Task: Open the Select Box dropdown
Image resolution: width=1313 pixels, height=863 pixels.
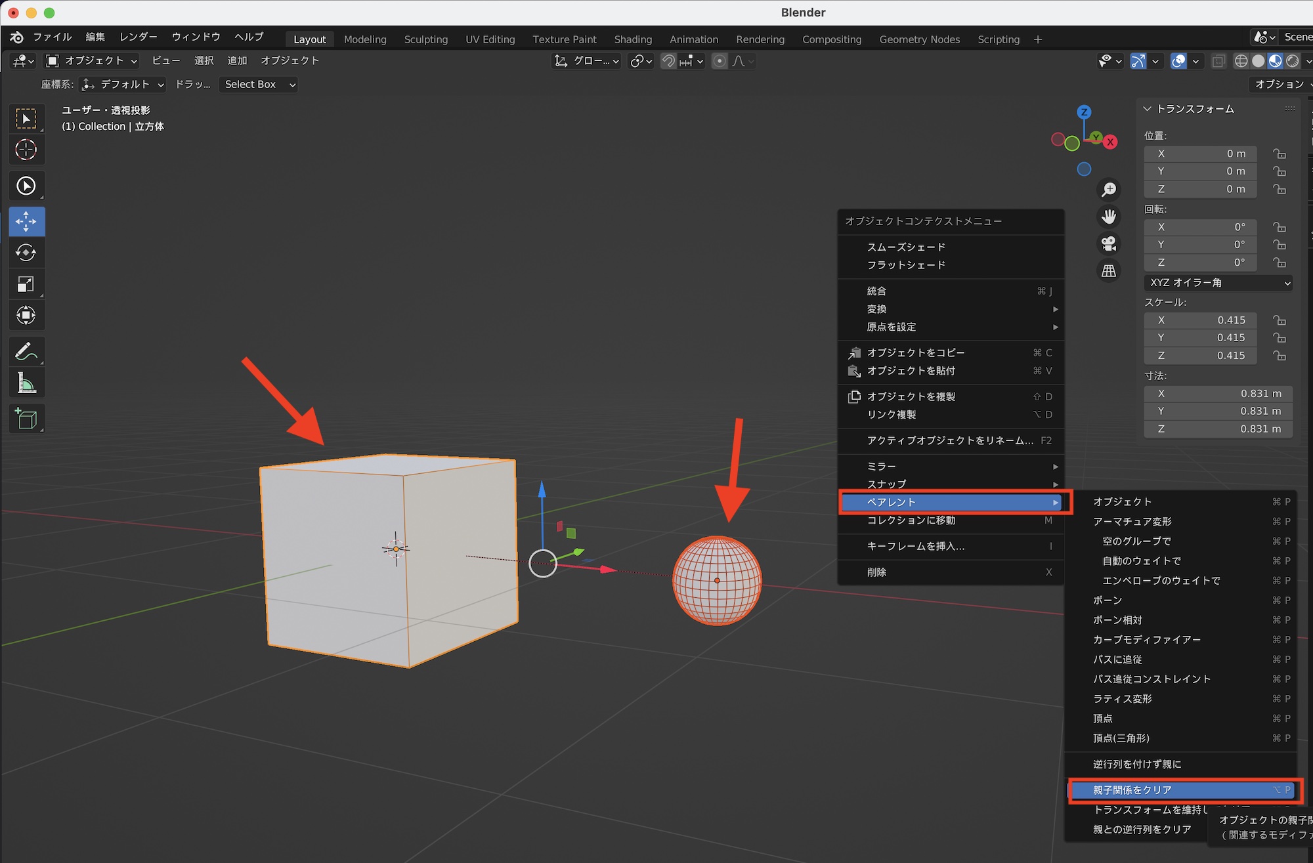Action: 258,84
